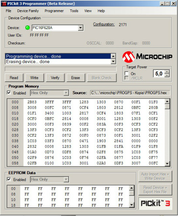Click memory cell 3007 in row 058

pos(136,163)
